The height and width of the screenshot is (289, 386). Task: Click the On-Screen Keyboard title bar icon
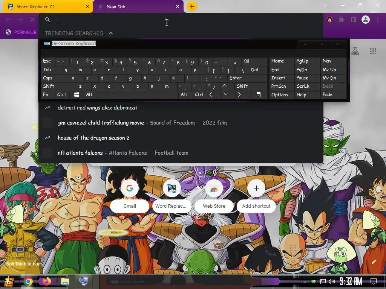(46, 44)
